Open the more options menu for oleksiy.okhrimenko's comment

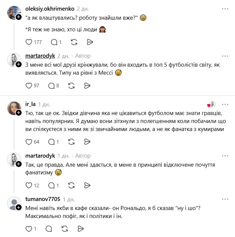(226, 9)
